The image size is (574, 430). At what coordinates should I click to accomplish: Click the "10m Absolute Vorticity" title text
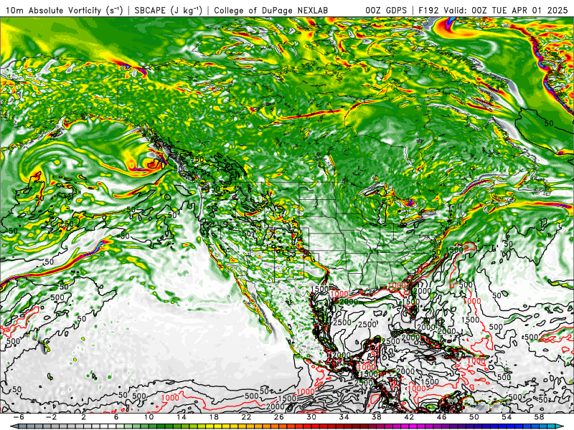click(x=54, y=10)
